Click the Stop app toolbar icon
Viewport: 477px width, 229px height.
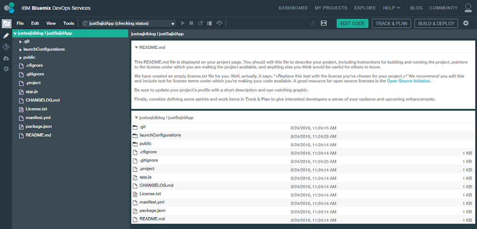pyautogui.click(x=191, y=23)
